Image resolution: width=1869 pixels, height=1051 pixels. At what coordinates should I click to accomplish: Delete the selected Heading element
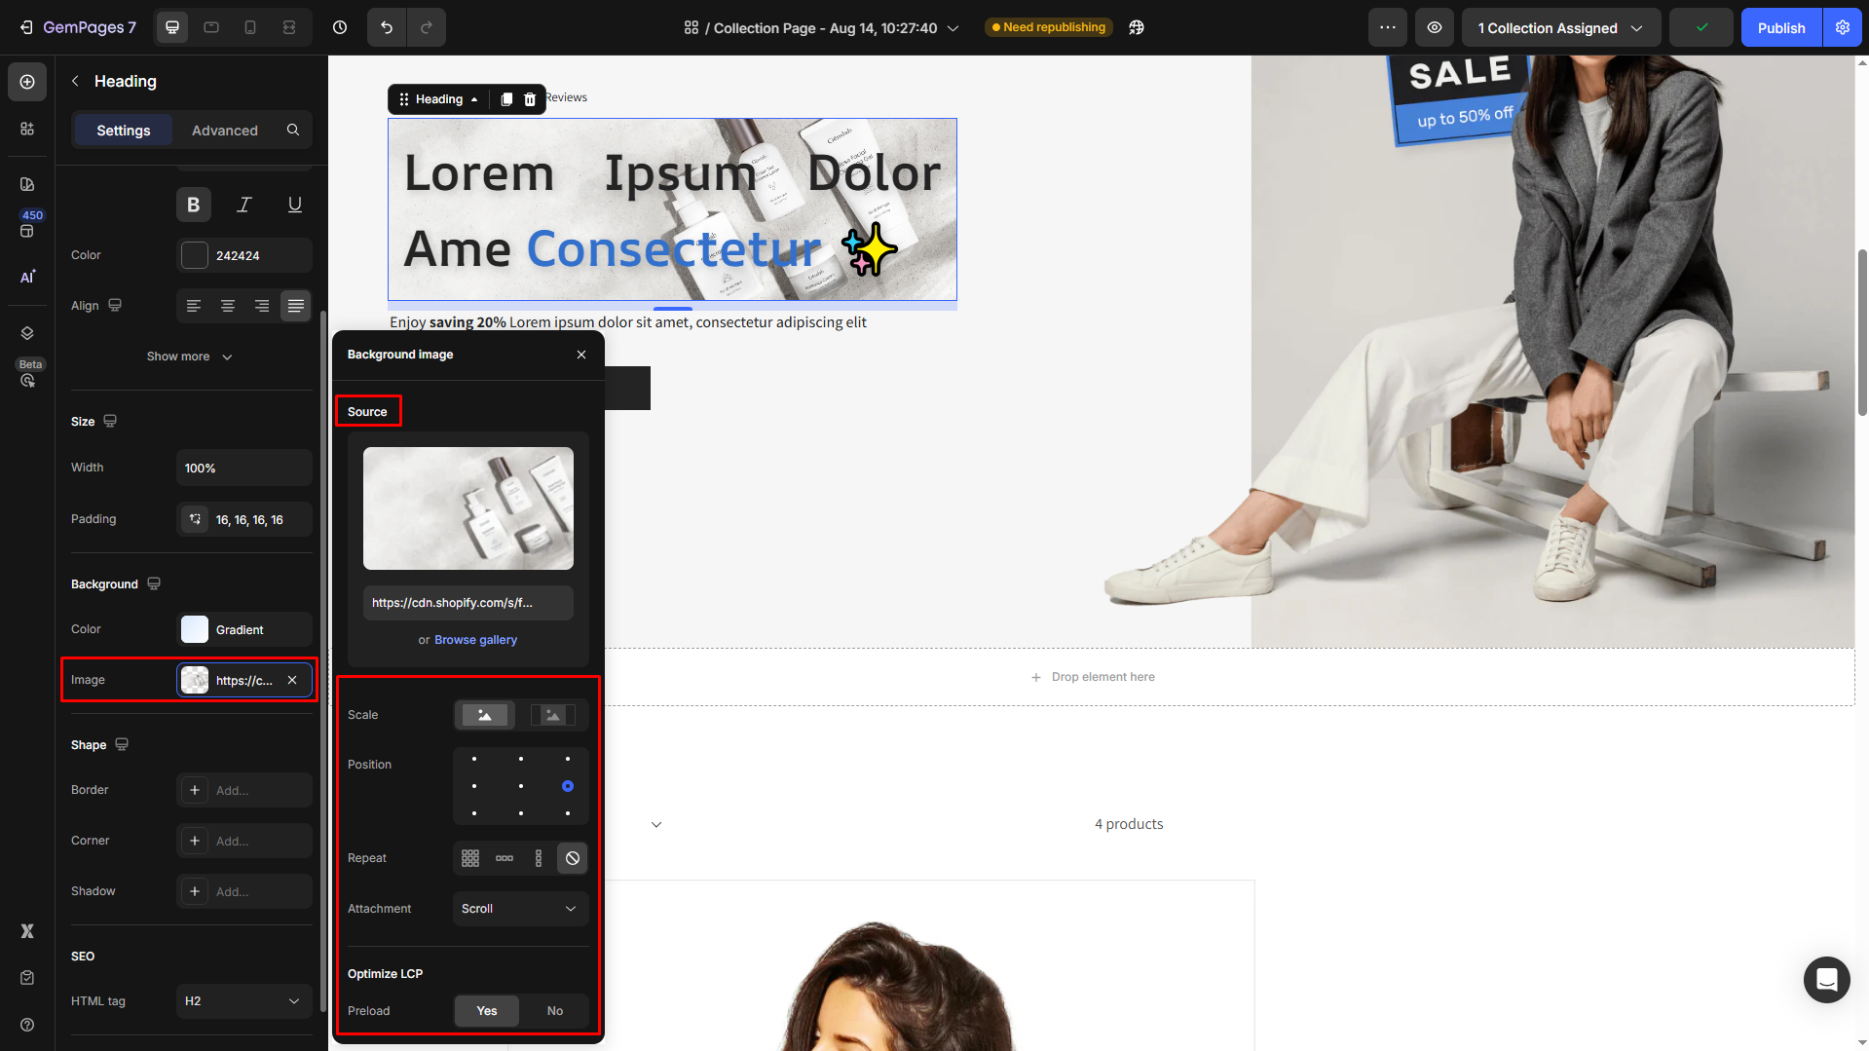tap(530, 99)
